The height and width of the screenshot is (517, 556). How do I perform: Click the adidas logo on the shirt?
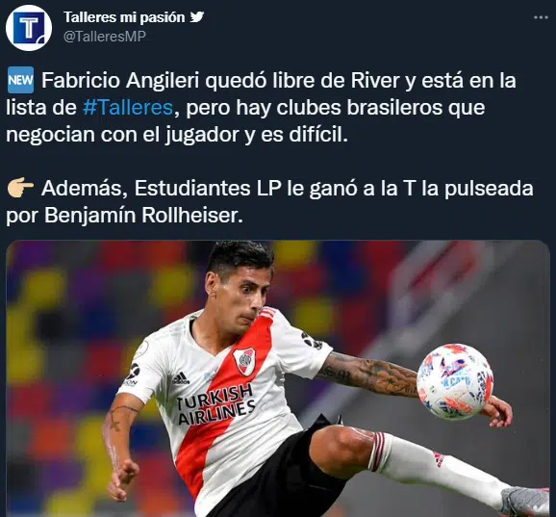click(x=181, y=378)
